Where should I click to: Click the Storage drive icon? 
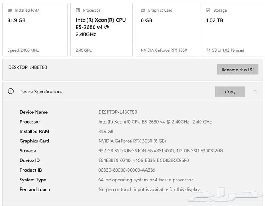[x=208, y=10]
